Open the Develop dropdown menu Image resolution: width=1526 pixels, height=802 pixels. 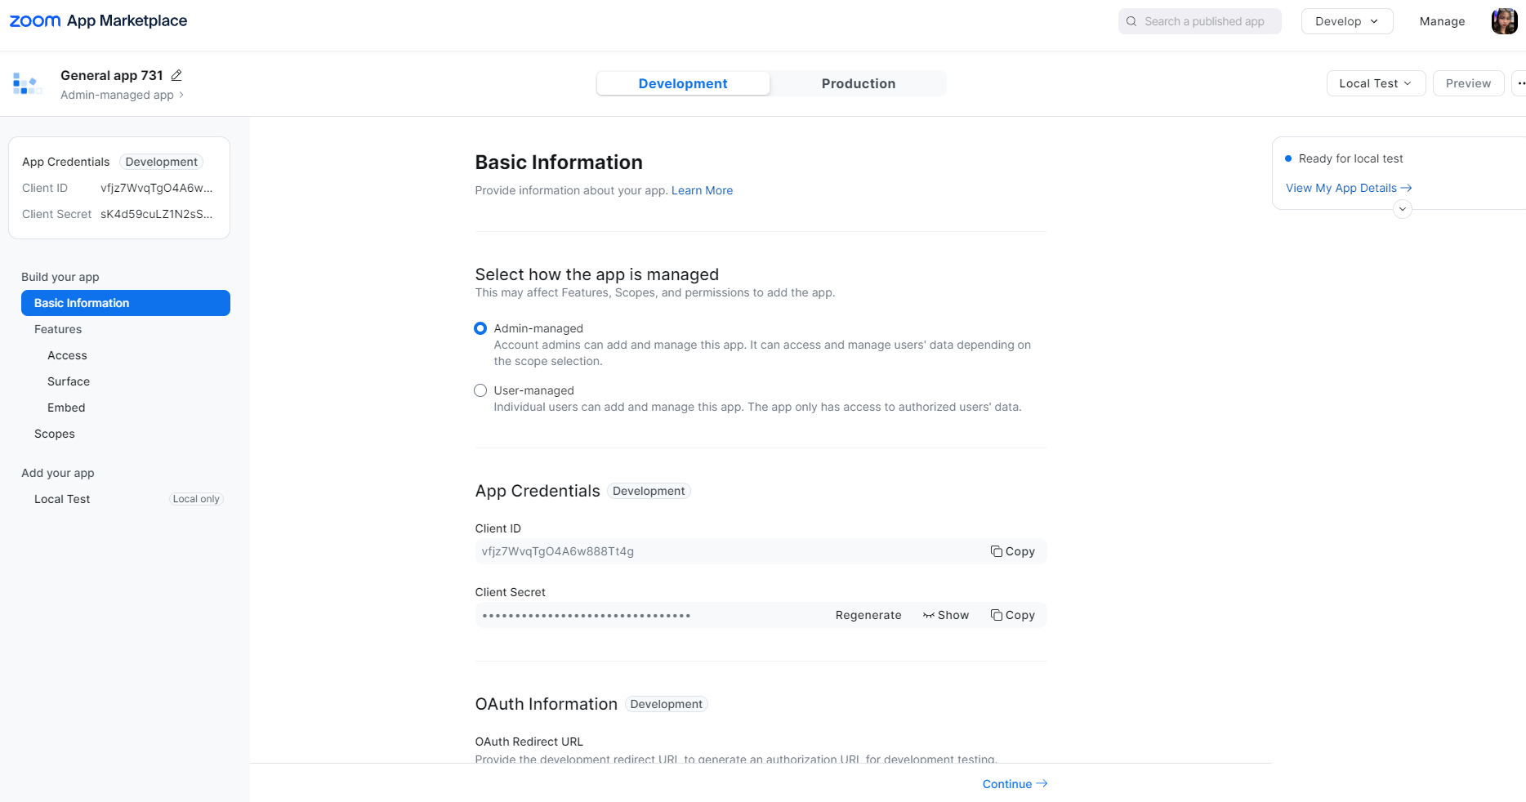[1347, 21]
